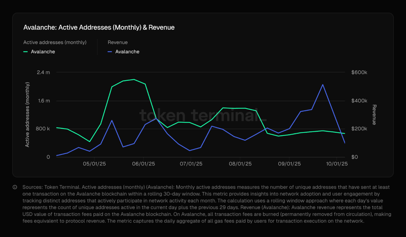
Task: Click the 10/01/25 date on the x-axis
Action: coord(337,164)
